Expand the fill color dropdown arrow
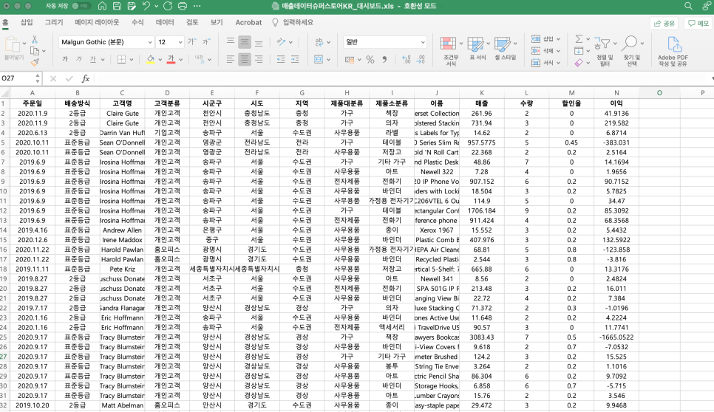 pos(160,60)
